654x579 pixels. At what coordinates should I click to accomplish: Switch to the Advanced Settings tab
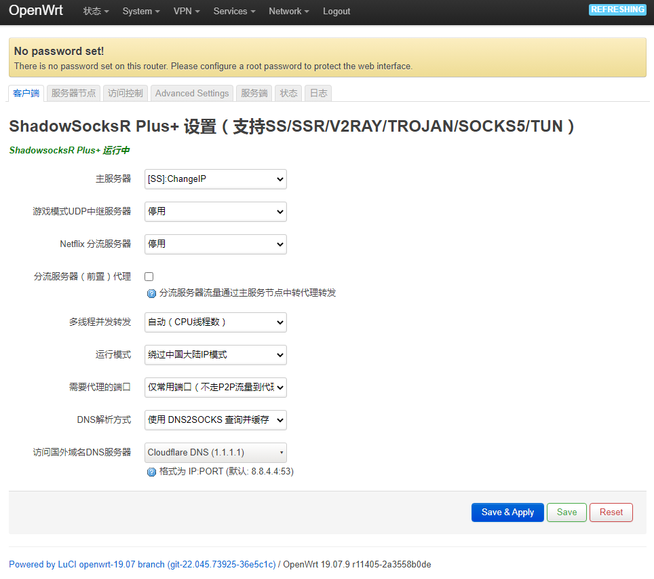pos(192,93)
